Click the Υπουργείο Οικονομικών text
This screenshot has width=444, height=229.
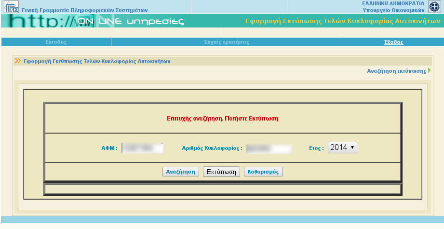pos(393,10)
